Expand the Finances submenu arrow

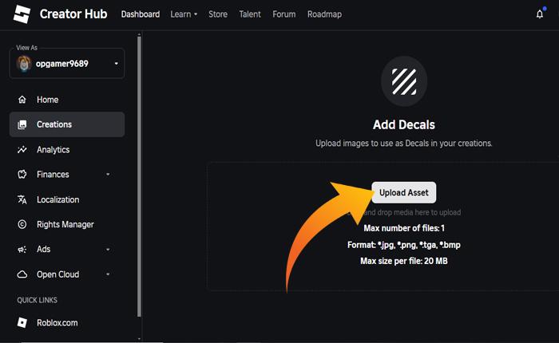click(108, 175)
